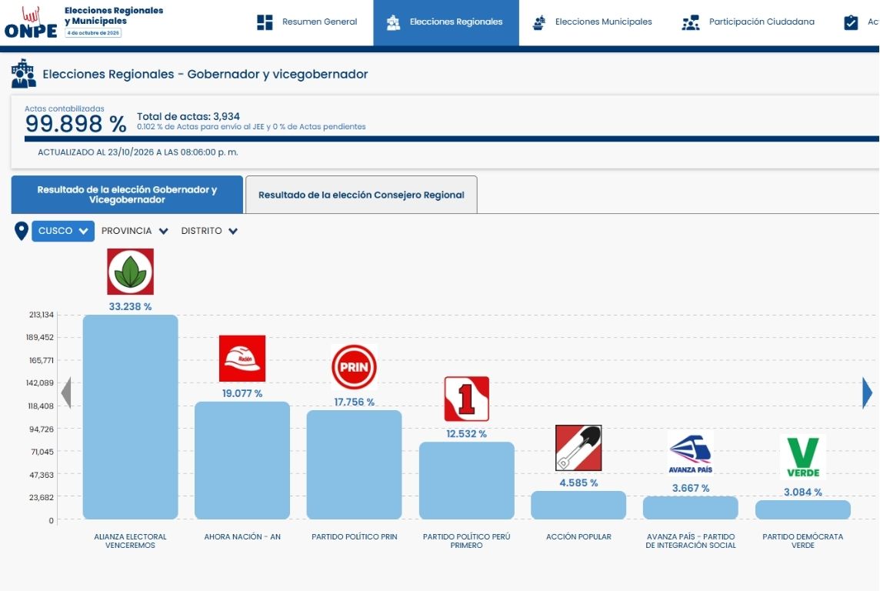The width and height of the screenshot is (880, 591).
Task: Click Total de actas: 3,934 text
Action: 188,116
